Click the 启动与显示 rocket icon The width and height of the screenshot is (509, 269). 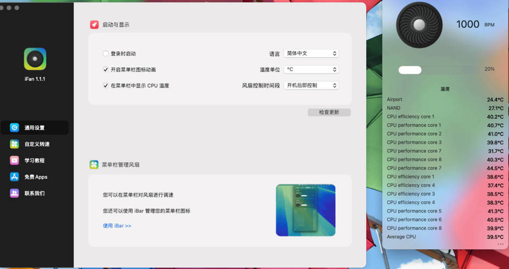click(x=94, y=25)
